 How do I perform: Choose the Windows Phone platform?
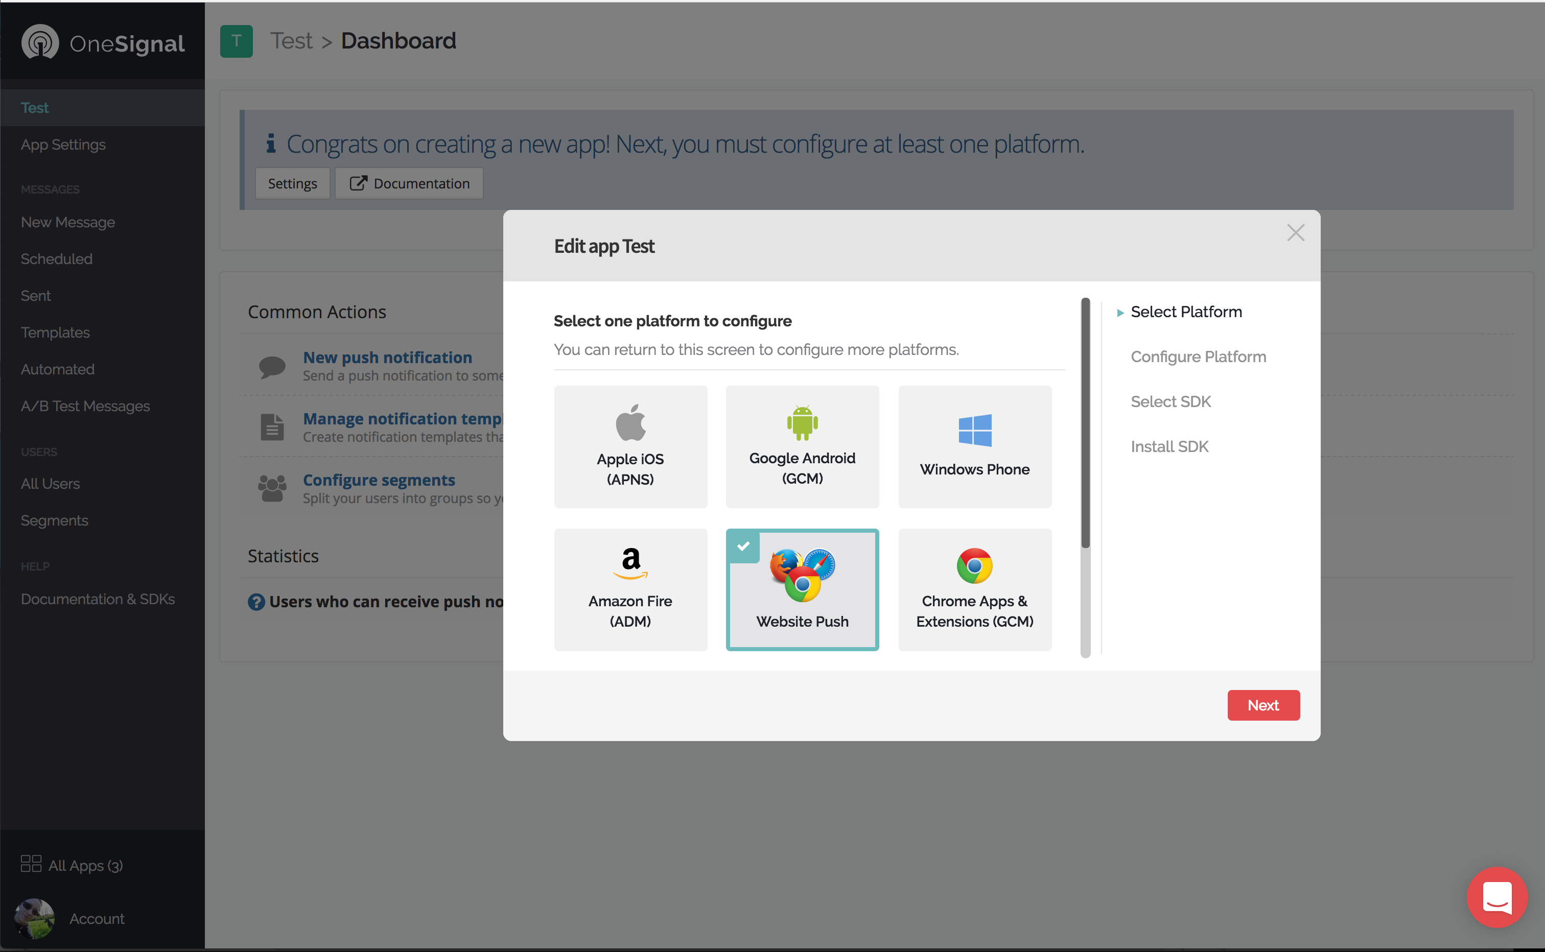[974, 446]
